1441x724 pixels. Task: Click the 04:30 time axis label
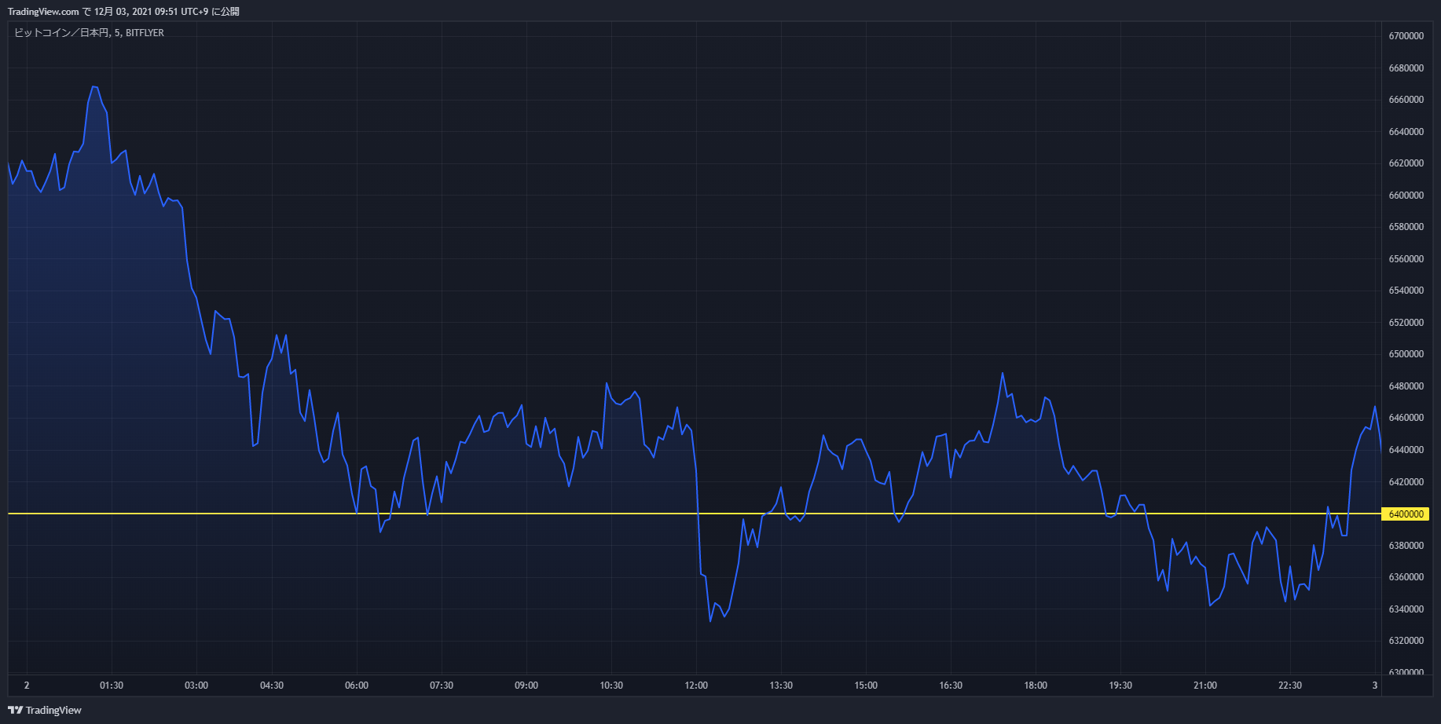(x=272, y=686)
